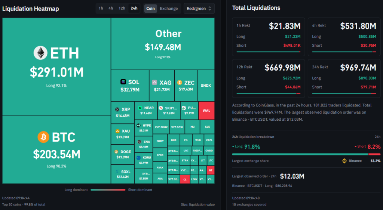Open the BTC $203.54M heatmap tile
The height and width of the screenshot is (210, 383).
coord(56,149)
